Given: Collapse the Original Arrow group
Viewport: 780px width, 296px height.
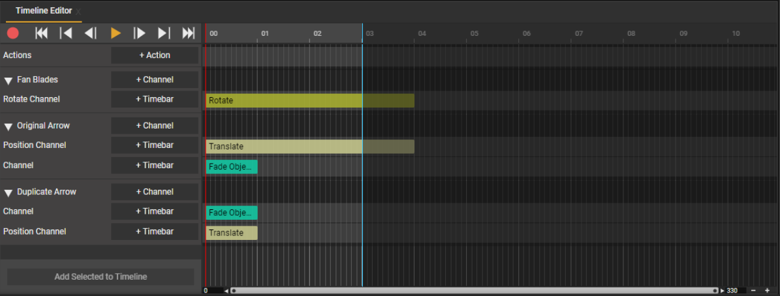Looking at the screenshot, I should click(x=8, y=126).
